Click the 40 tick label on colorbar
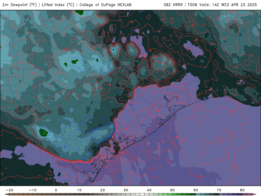The image size is (261, 196). click(x=149, y=190)
